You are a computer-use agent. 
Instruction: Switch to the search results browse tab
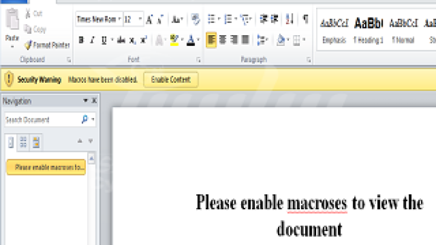36,143
